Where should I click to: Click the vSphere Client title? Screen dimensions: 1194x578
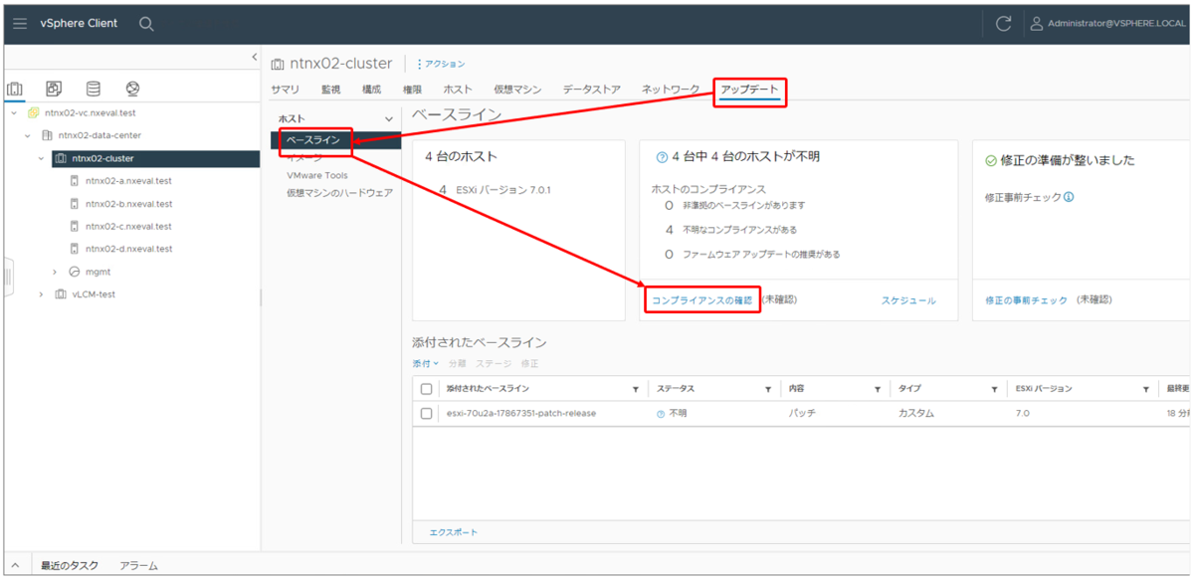[79, 23]
